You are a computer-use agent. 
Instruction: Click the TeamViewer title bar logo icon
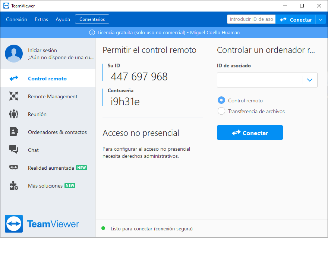(6, 6)
